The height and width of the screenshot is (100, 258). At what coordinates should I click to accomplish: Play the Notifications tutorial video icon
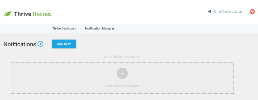click(x=40, y=44)
